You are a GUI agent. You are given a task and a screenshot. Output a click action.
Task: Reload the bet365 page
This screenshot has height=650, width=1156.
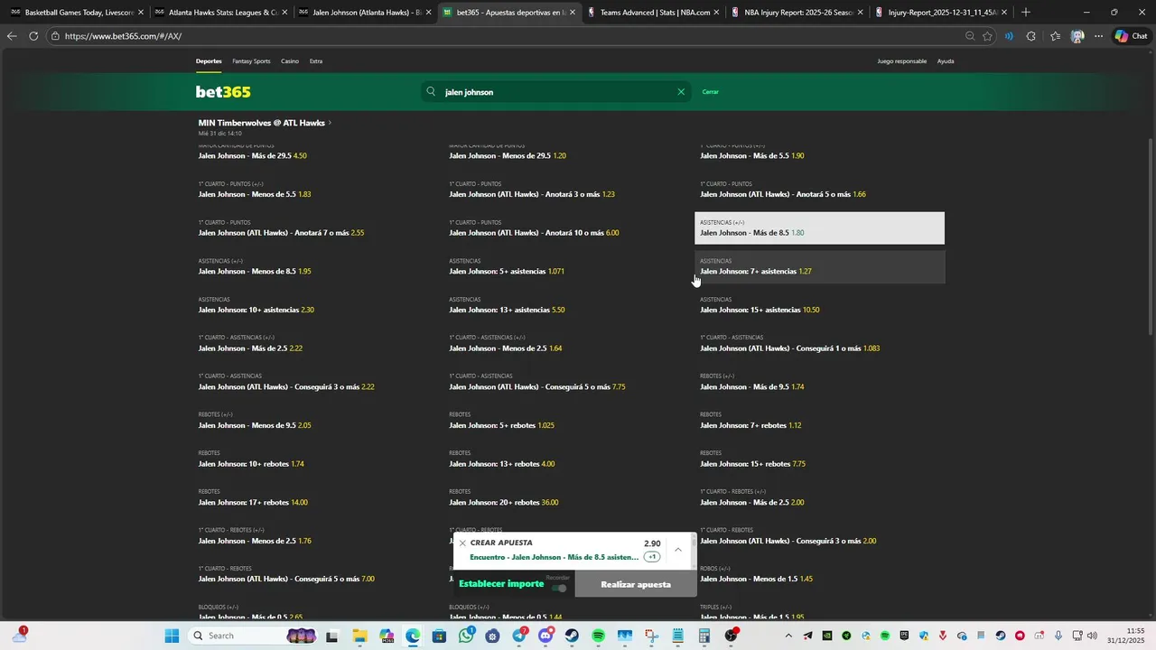click(x=33, y=36)
